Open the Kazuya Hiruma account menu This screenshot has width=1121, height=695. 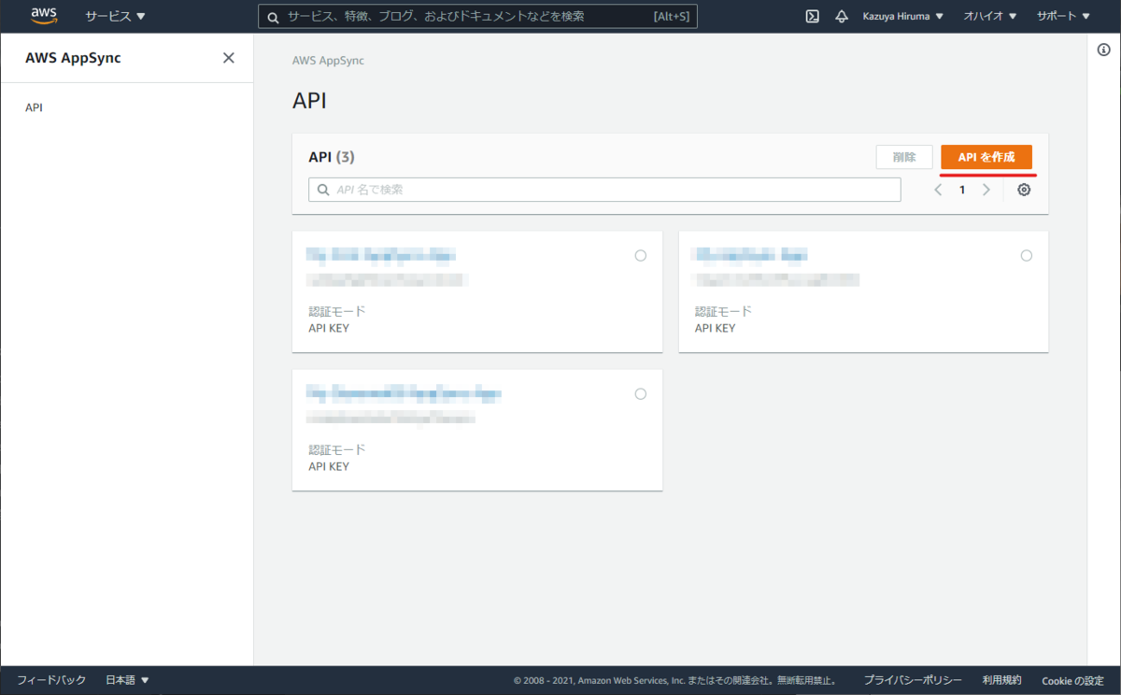(x=902, y=16)
